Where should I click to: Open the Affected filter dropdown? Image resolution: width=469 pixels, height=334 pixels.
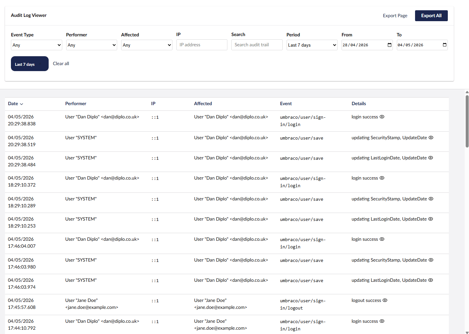click(x=147, y=45)
